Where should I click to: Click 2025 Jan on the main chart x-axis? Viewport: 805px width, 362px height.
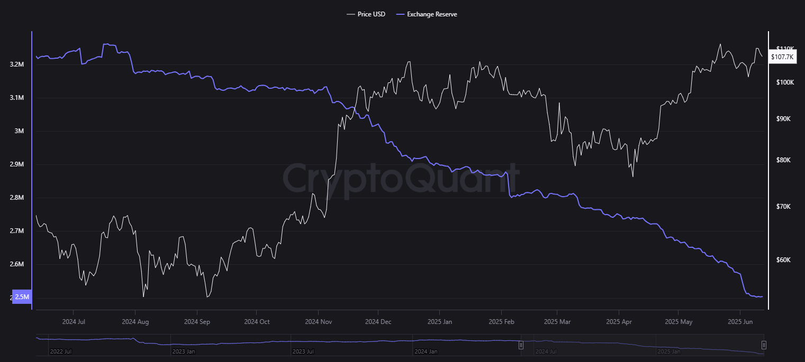click(440, 321)
